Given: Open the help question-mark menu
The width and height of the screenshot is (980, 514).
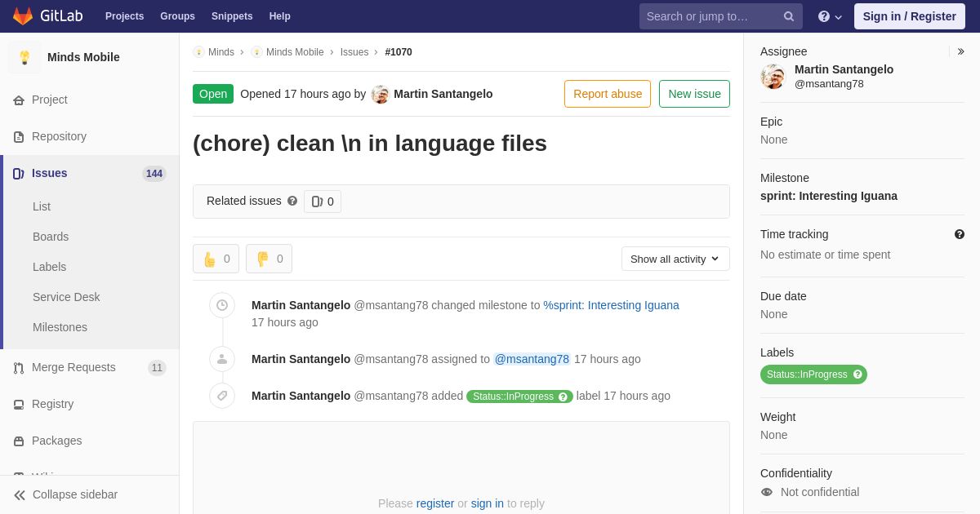Looking at the screenshot, I should [830, 16].
